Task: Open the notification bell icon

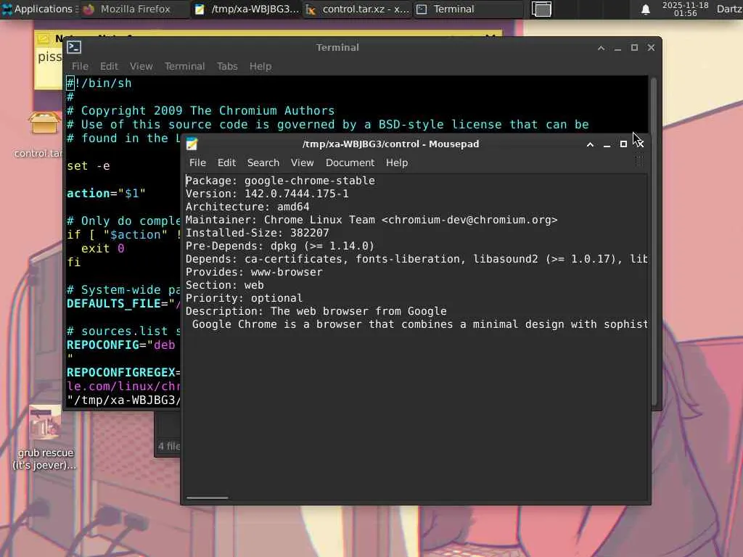Action: pos(645,9)
